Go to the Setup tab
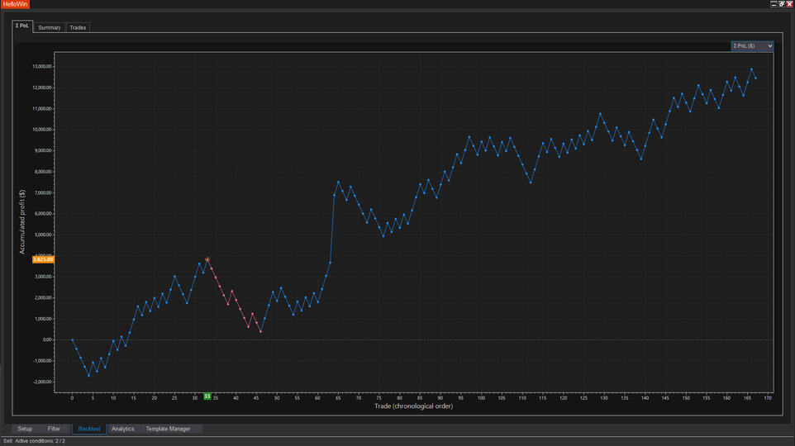795x446 pixels. [25, 429]
